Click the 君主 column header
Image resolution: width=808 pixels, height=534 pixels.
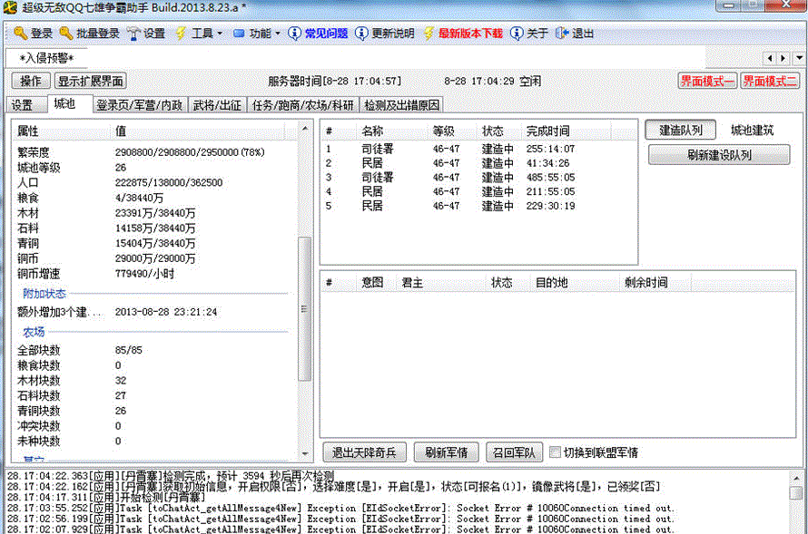(x=441, y=283)
